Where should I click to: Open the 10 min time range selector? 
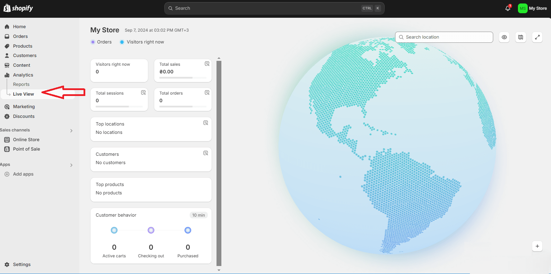coord(198,215)
